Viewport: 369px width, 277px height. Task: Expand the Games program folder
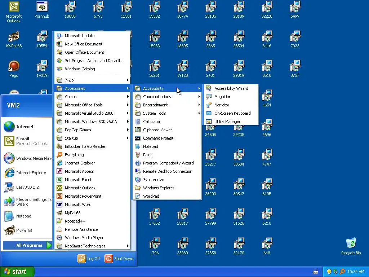pos(92,97)
